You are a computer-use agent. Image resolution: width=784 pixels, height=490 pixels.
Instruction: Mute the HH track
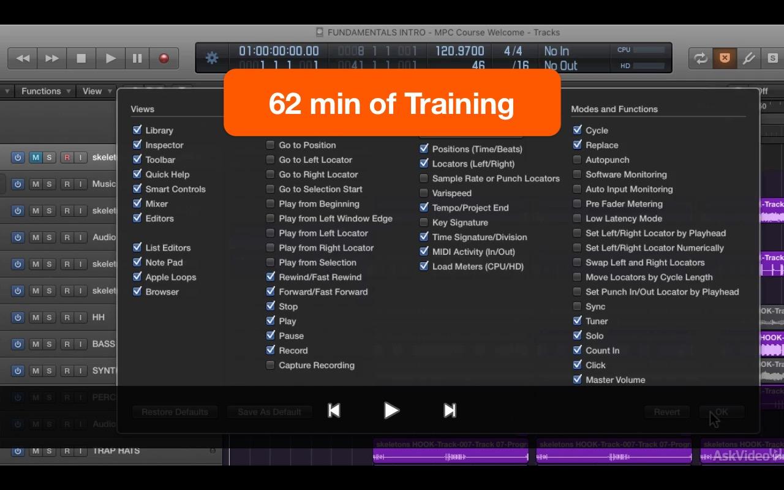[36, 317]
